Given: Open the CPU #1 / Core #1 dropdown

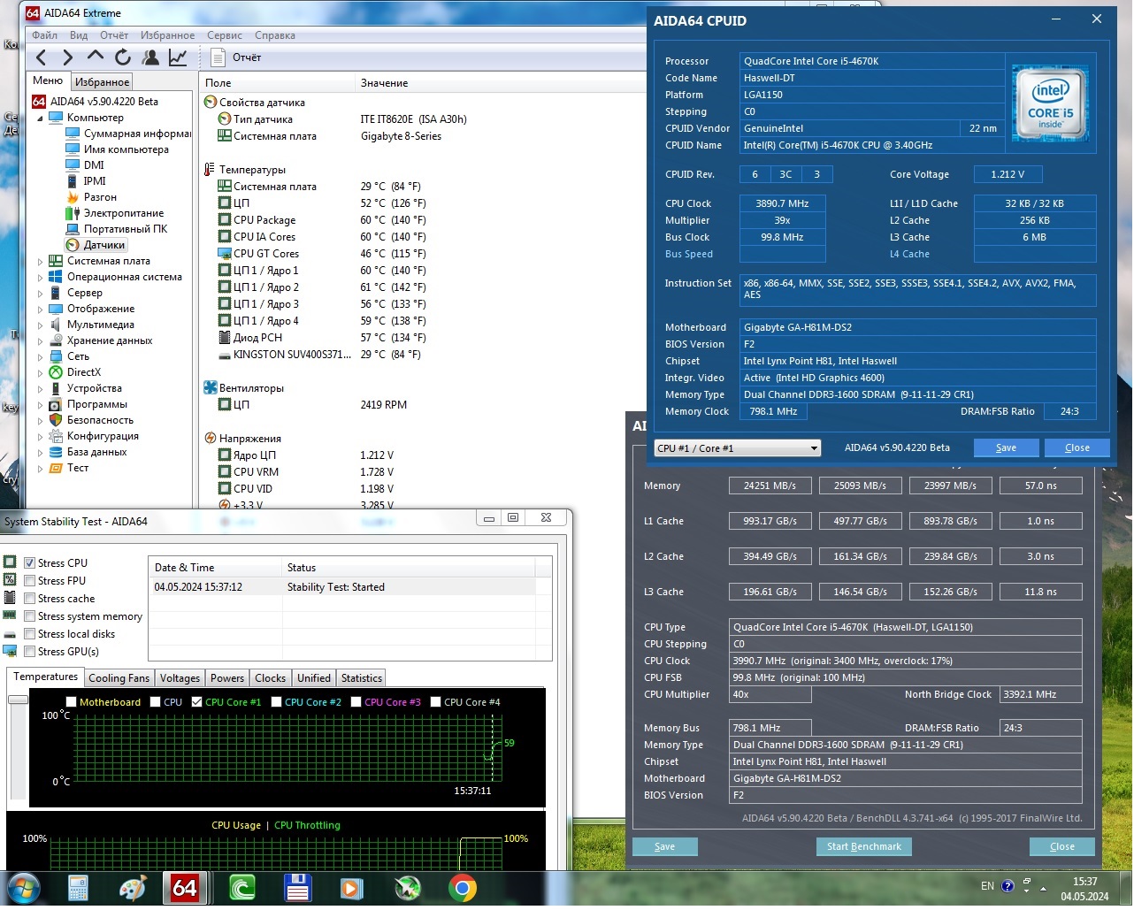Looking at the screenshot, I should tap(738, 448).
